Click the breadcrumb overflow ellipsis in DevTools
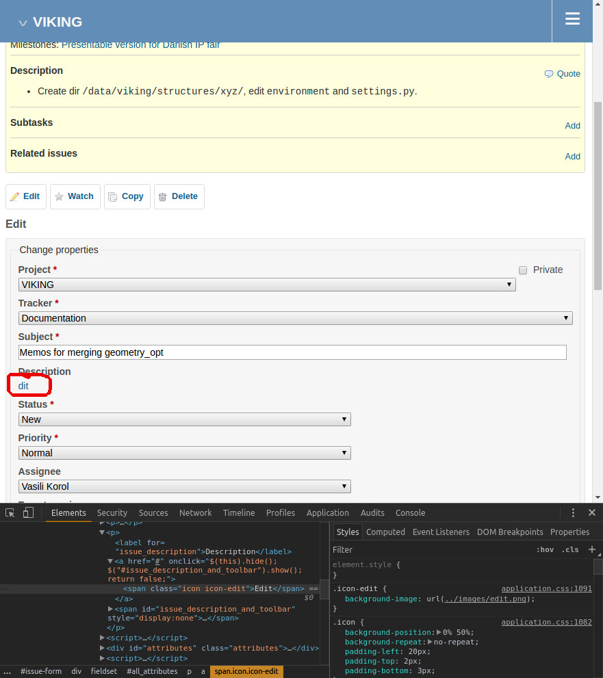The width and height of the screenshot is (603, 678). 7,672
